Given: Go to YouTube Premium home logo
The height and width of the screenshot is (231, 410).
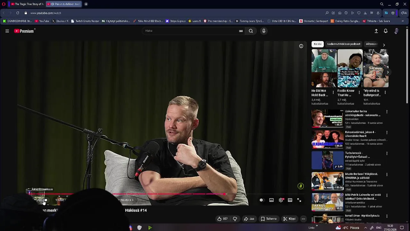Looking at the screenshot, I should 24,31.
